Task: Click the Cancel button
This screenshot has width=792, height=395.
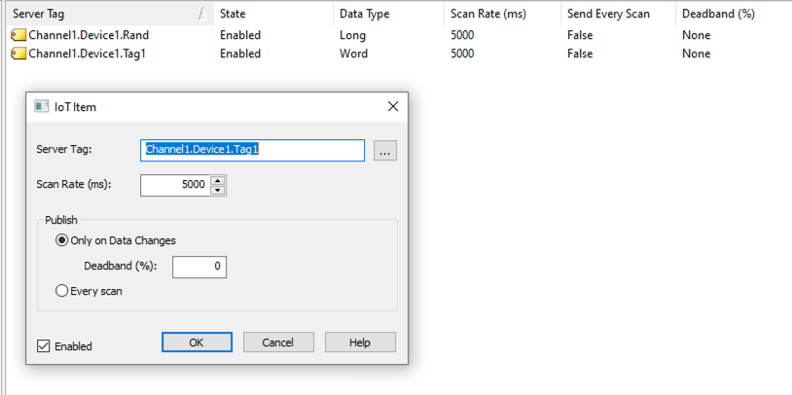Action: (278, 342)
